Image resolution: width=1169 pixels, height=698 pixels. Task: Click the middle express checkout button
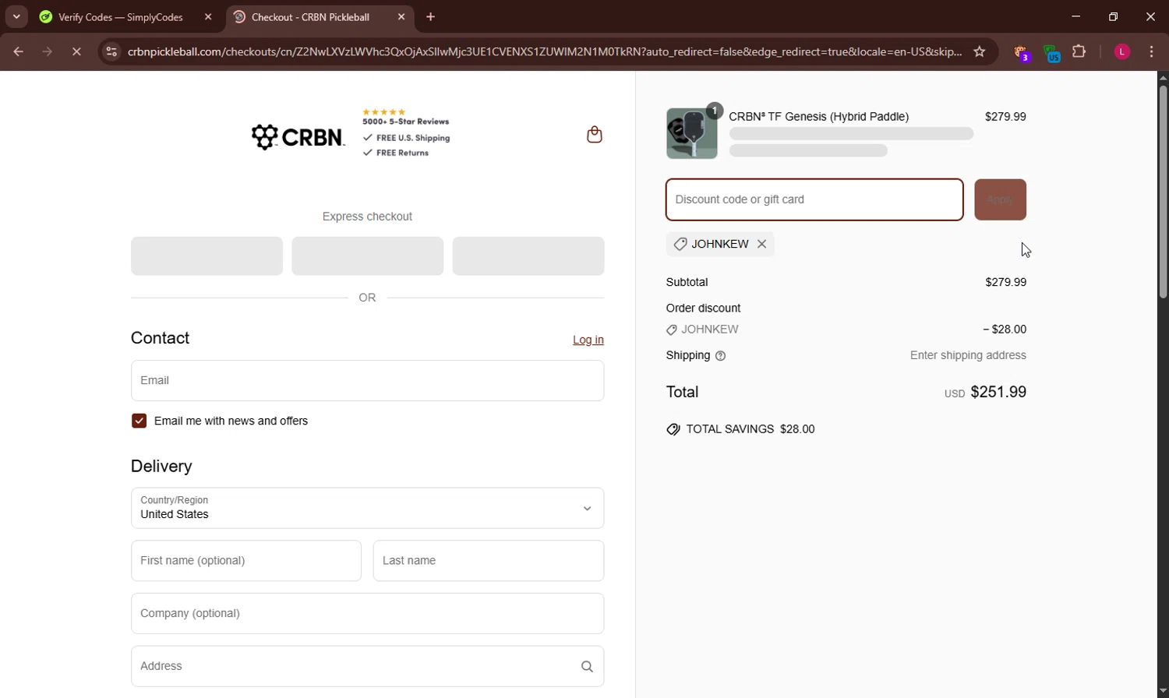click(367, 256)
